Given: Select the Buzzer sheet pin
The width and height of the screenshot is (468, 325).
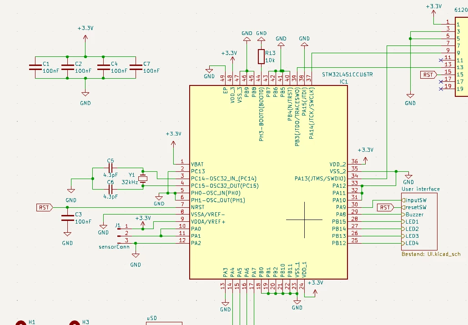Looking at the screenshot, I should point(413,215).
